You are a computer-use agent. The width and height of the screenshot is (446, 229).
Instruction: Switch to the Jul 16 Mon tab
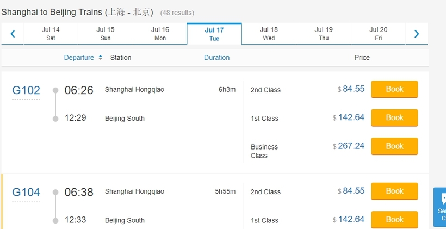[160, 34]
